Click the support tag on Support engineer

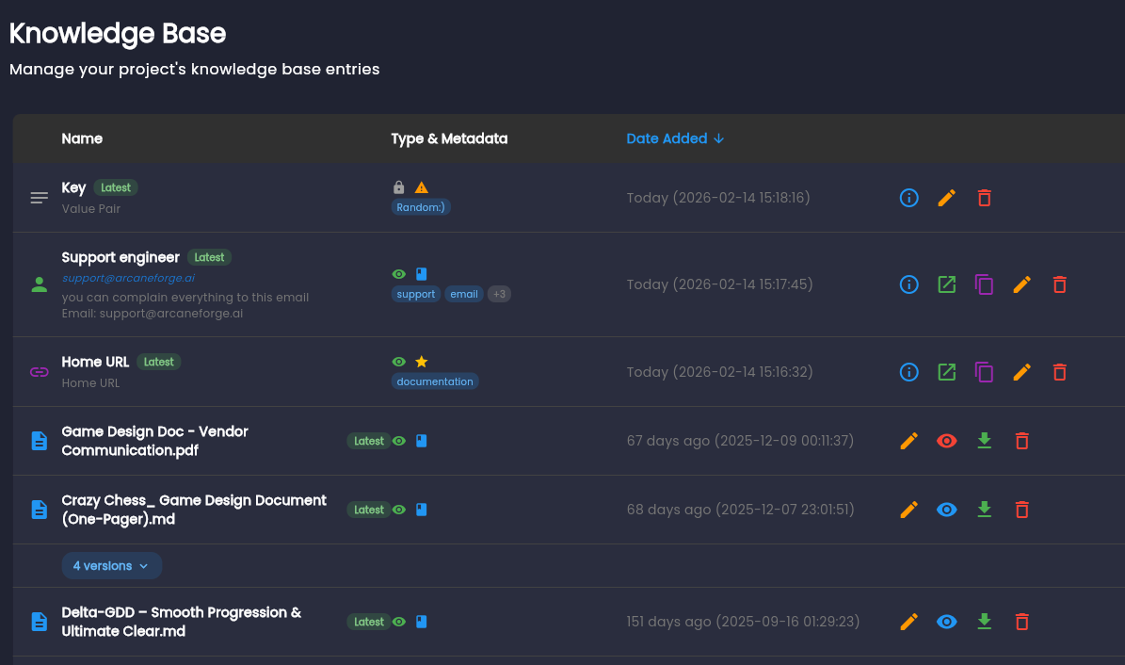click(x=415, y=293)
